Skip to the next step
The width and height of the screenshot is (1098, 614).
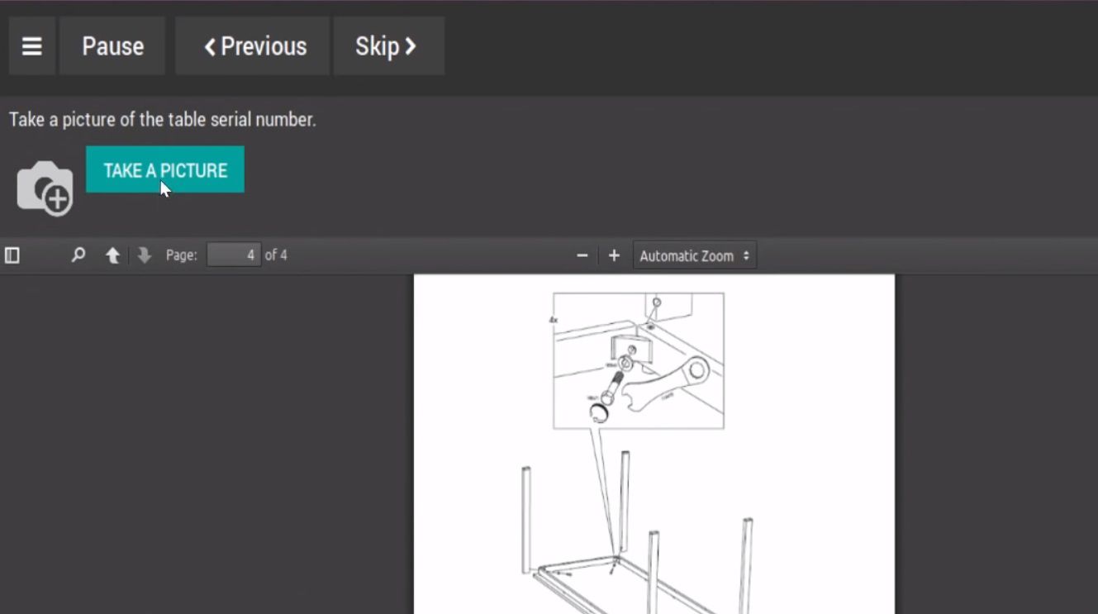(389, 46)
